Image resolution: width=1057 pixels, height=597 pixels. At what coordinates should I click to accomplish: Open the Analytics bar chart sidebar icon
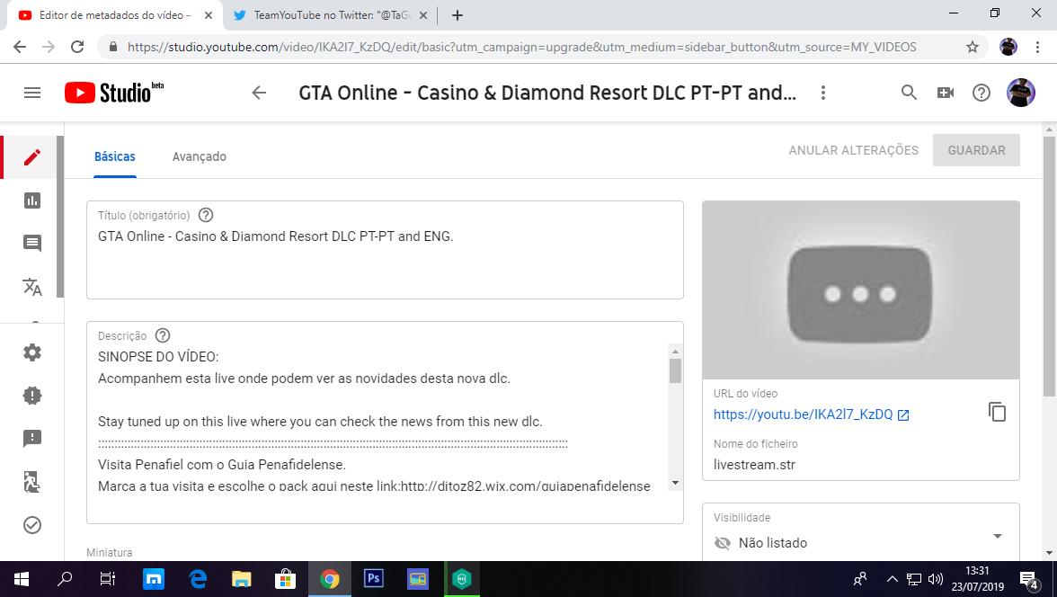coord(32,200)
